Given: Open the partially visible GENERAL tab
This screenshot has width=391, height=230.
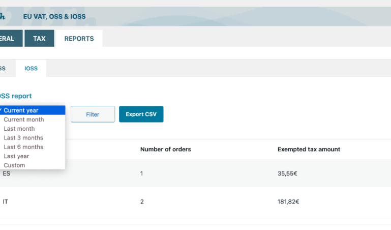Looking at the screenshot, I should coord(11,38).
